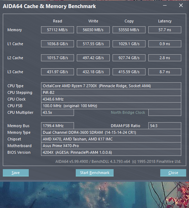
Task: Click the Chipset label
Action: [x=14, y=139]
